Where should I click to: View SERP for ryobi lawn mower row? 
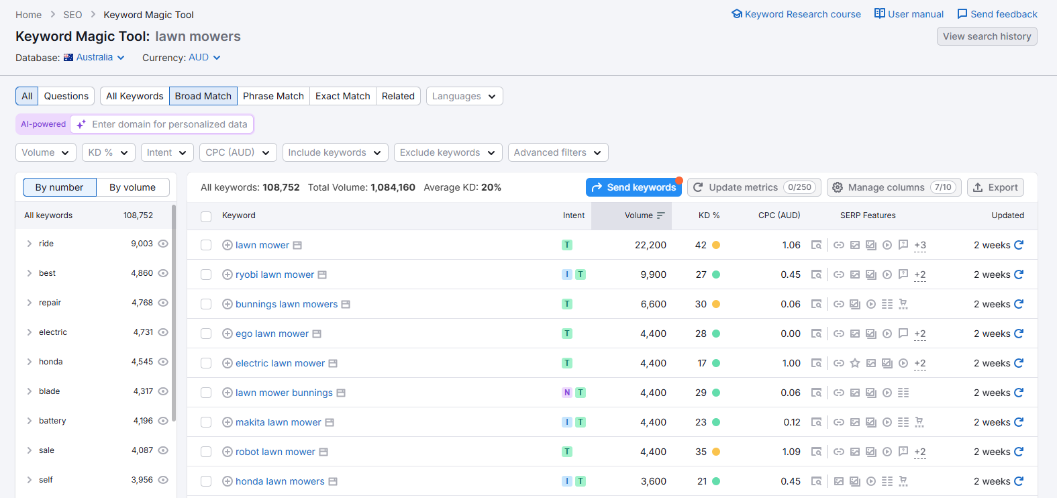point(816,275)
